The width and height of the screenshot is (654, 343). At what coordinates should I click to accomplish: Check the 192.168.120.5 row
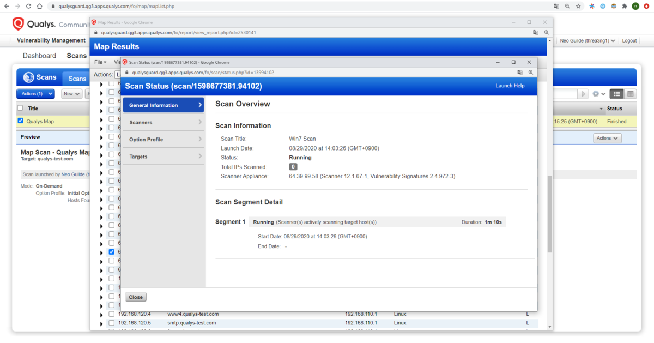click(x=111, y=323)
